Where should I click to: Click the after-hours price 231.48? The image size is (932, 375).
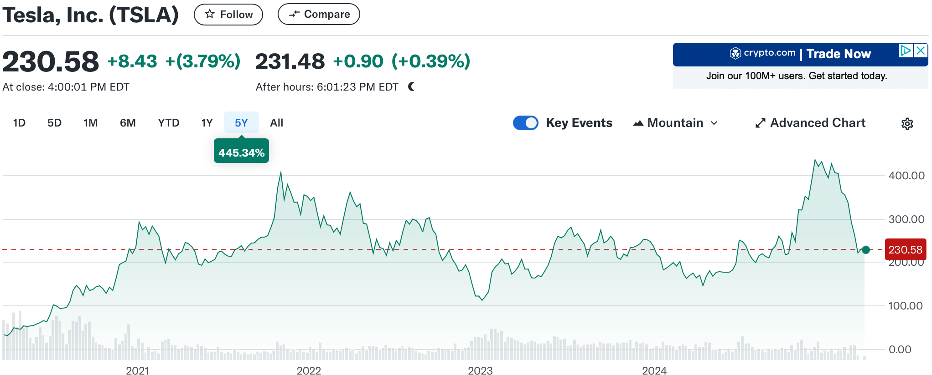(290, 61)
